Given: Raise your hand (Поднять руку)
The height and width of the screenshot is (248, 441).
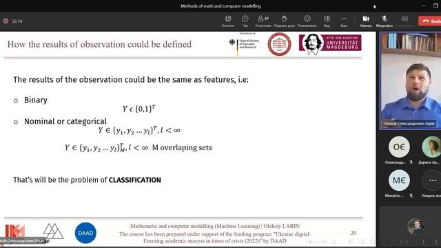Looking at the screenshot, I should [285, 21].
